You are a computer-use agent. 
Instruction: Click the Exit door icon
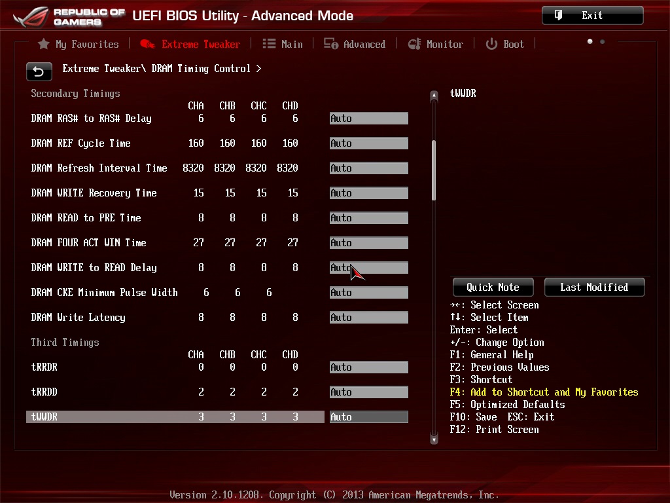[x=558, y=16]
